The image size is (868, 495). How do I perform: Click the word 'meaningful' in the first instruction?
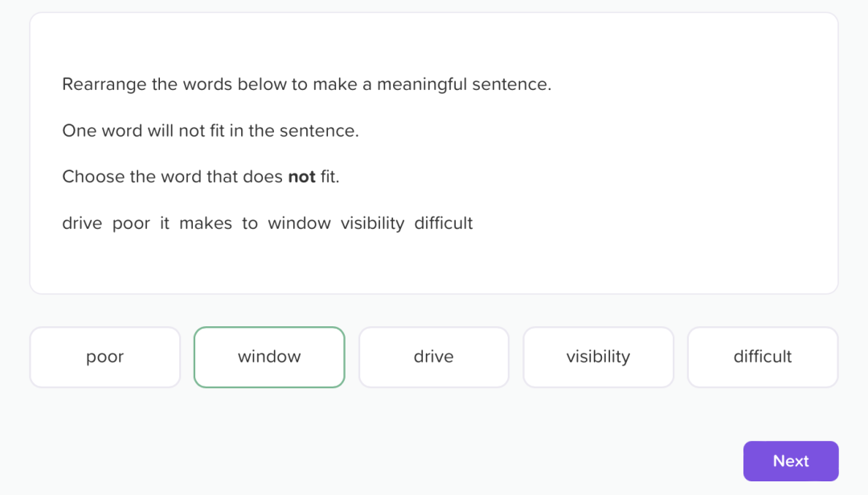coord(422,84)
